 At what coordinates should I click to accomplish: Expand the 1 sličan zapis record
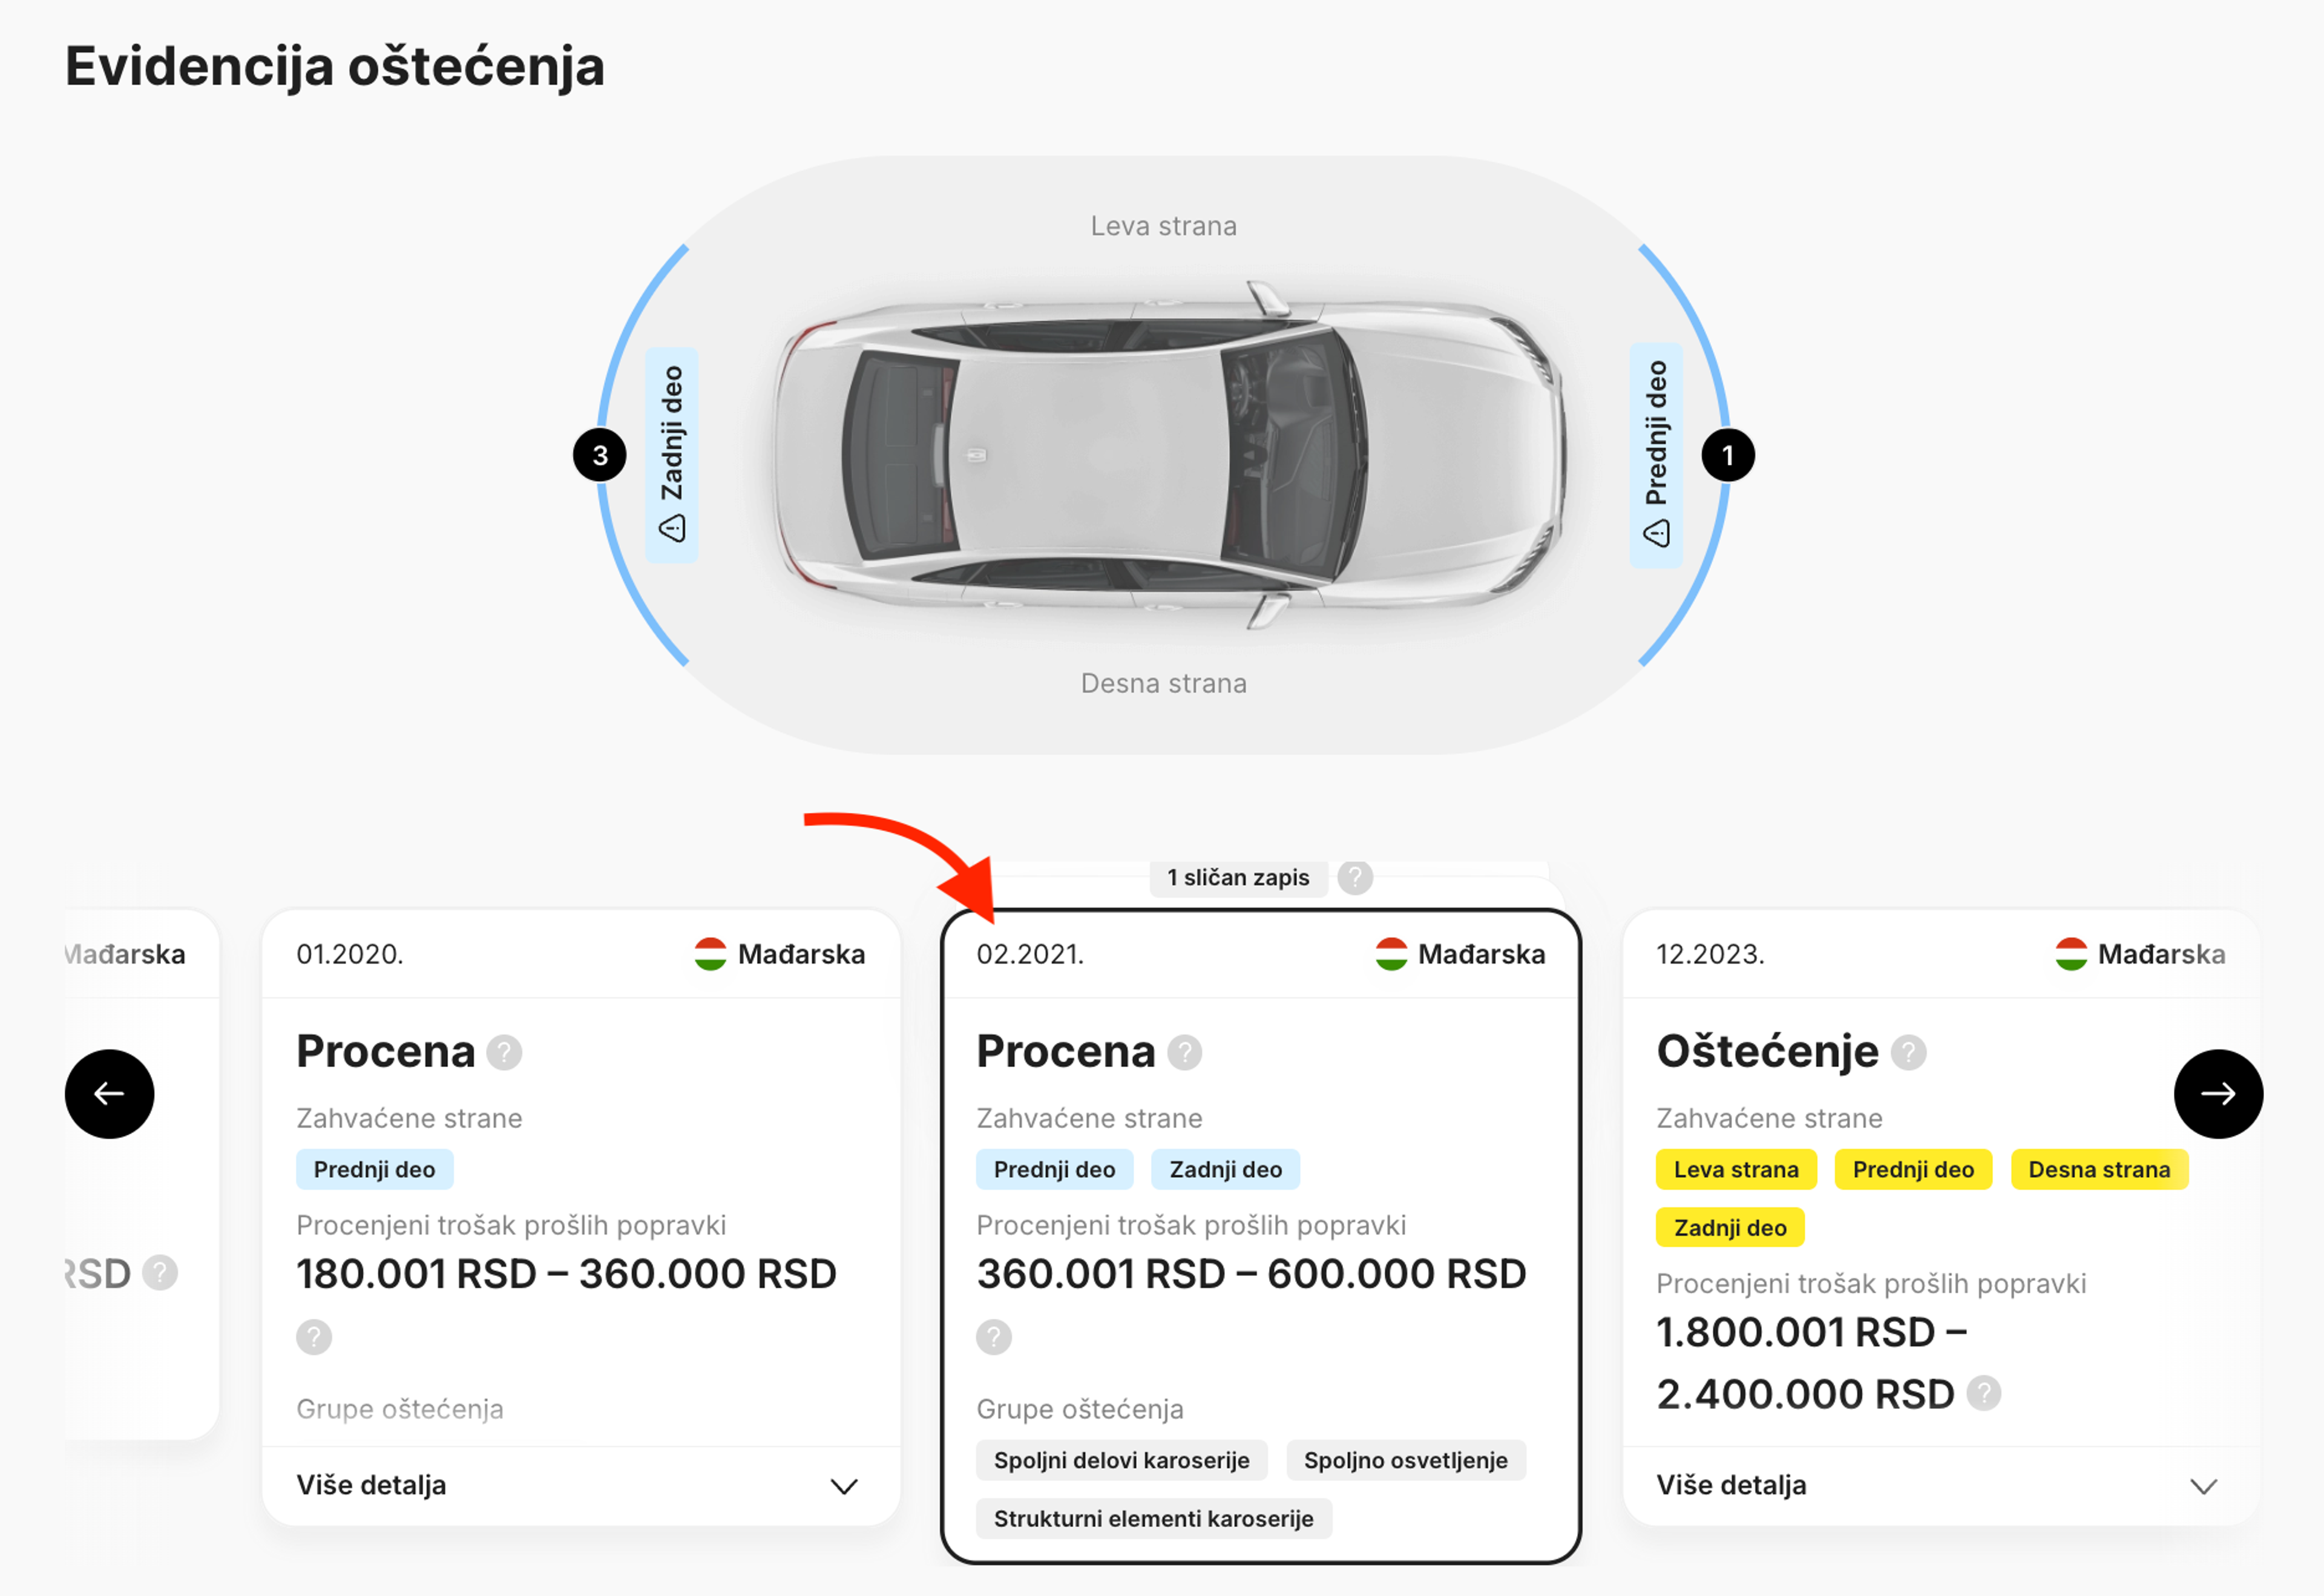1238,878
